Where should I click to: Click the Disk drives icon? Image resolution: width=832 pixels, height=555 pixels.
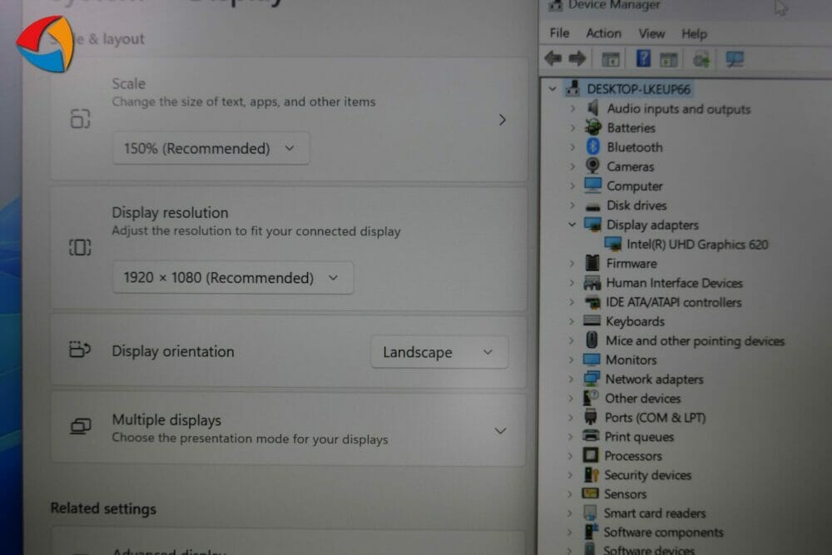click(x=592, y=206)
